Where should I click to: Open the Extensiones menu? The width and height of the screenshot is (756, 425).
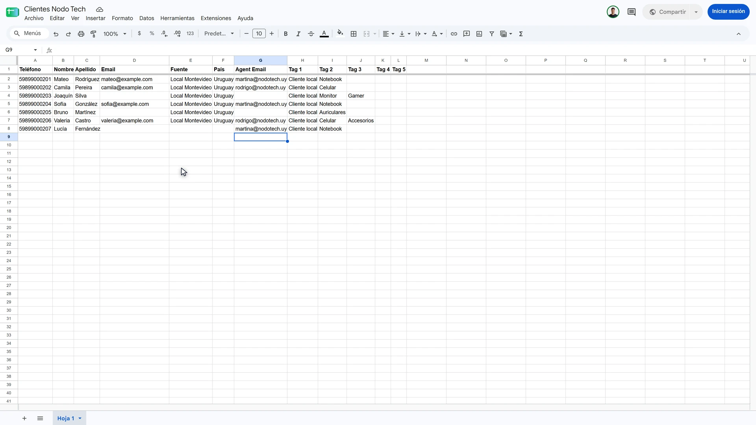(216, 18)
